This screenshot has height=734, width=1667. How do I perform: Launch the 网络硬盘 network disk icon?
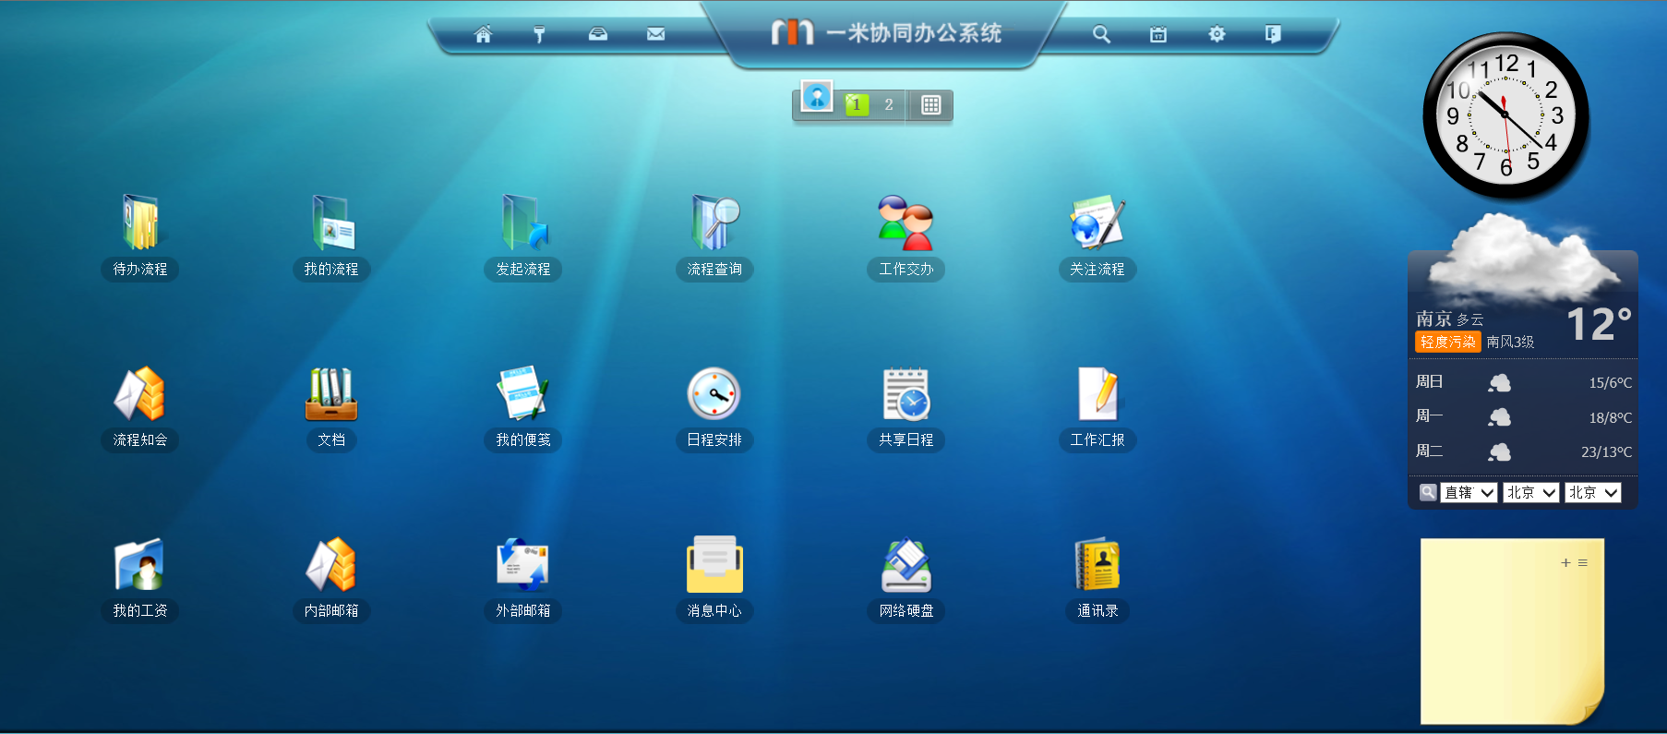[x=905, y=565]
